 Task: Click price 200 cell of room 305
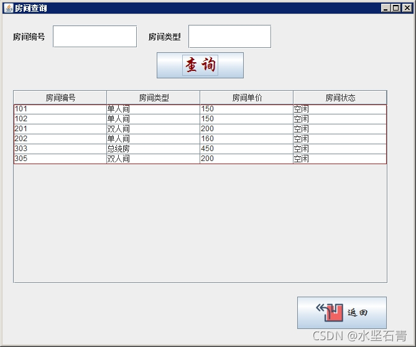[247, 159]
